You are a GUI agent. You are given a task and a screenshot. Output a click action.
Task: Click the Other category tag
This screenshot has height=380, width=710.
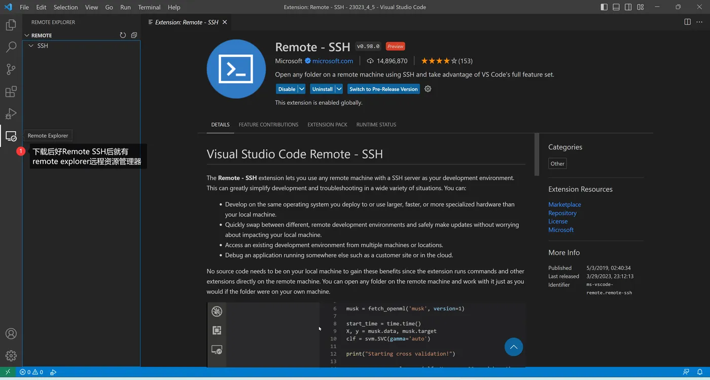click(x=557, y=164)
